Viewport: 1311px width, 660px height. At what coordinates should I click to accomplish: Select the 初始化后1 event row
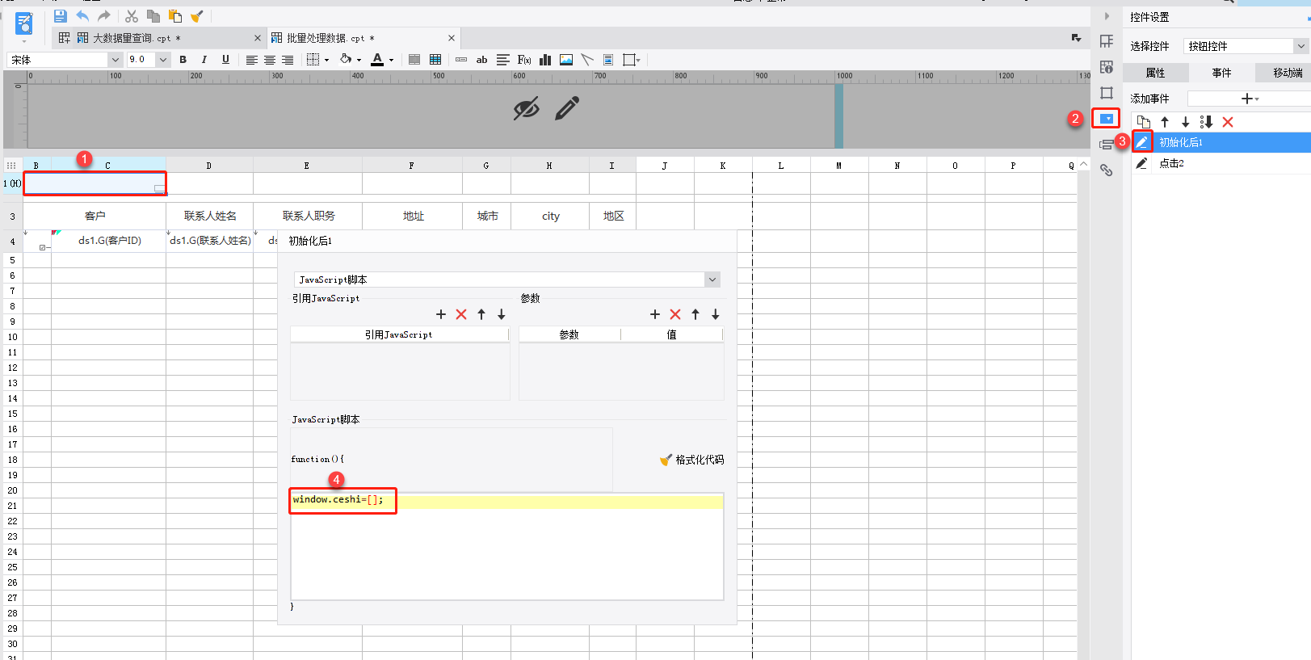click(1221, 142)
